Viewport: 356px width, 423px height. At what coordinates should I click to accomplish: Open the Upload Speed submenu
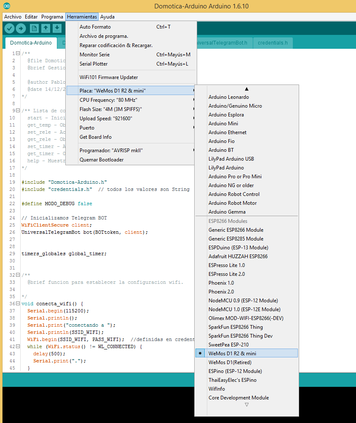[131, 119]
